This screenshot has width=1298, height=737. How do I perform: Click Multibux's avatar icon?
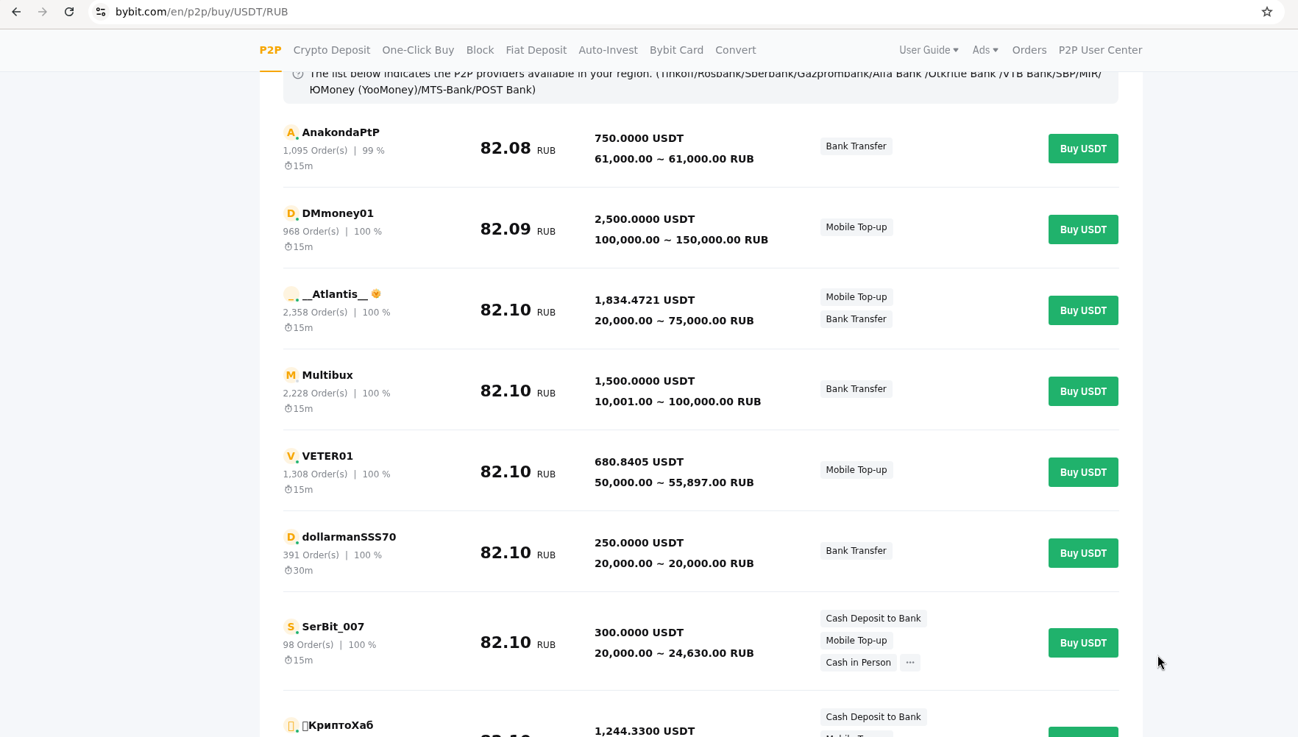click(291, 375)
